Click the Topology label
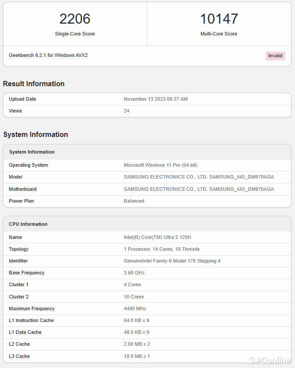The height and width of the screenshot is (368, 295). point(19,249)
